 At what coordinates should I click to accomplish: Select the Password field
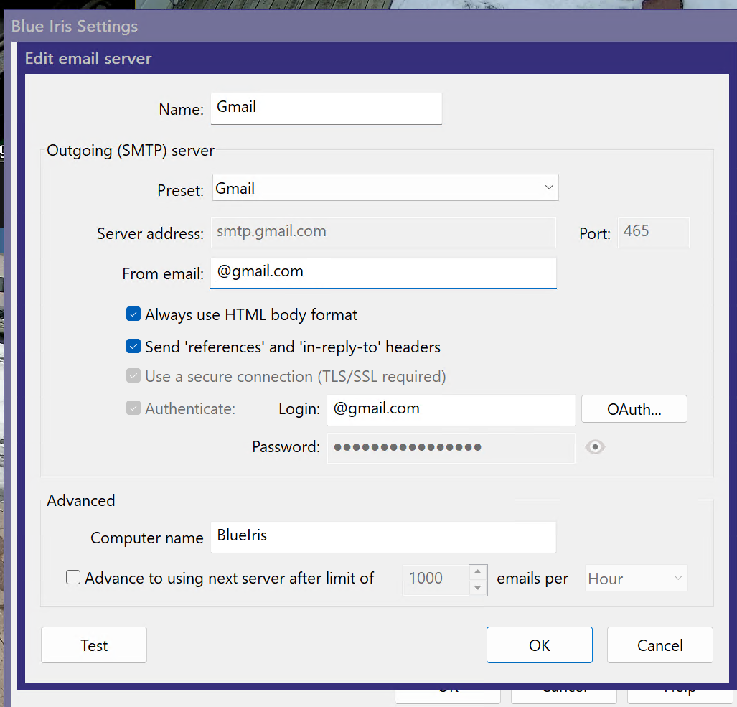tap(451, 447)
